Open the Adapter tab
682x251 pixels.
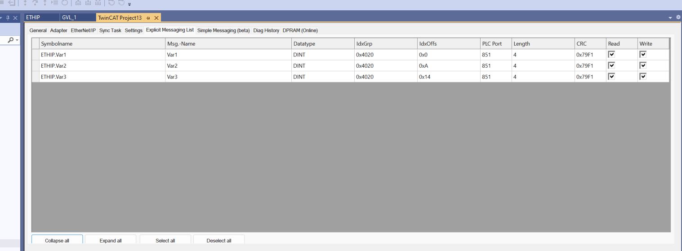click(x=59, y=30)
